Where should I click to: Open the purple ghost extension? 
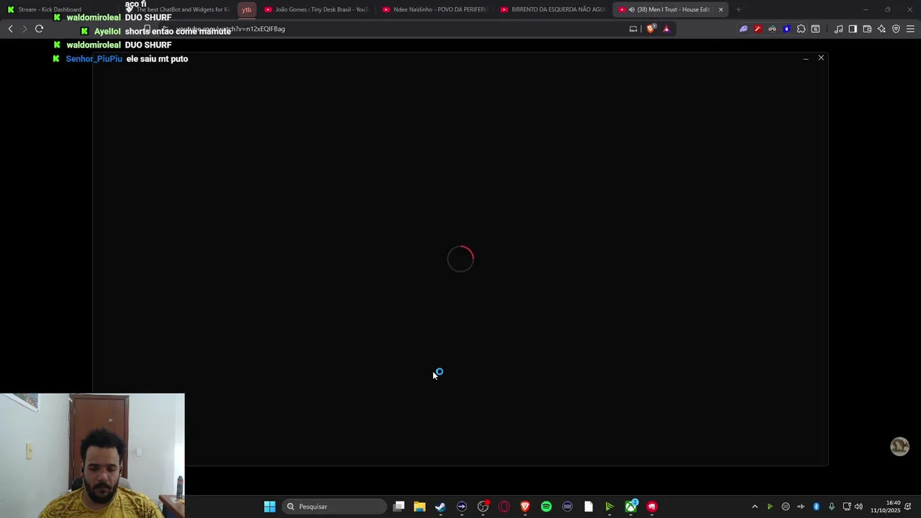coord(743,29)
